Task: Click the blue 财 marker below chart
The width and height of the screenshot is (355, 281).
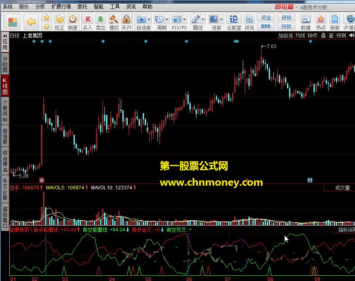Action: [x=310, y=180]
